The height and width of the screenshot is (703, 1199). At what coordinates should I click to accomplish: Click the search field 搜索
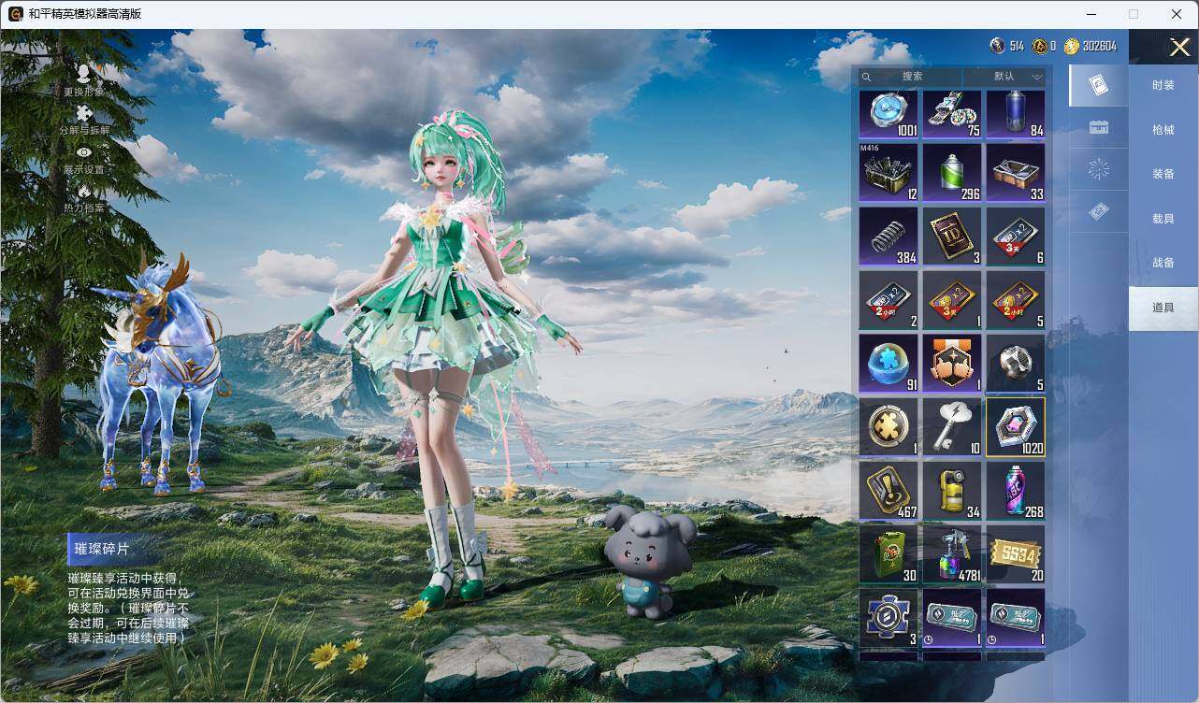coord(911,77)
